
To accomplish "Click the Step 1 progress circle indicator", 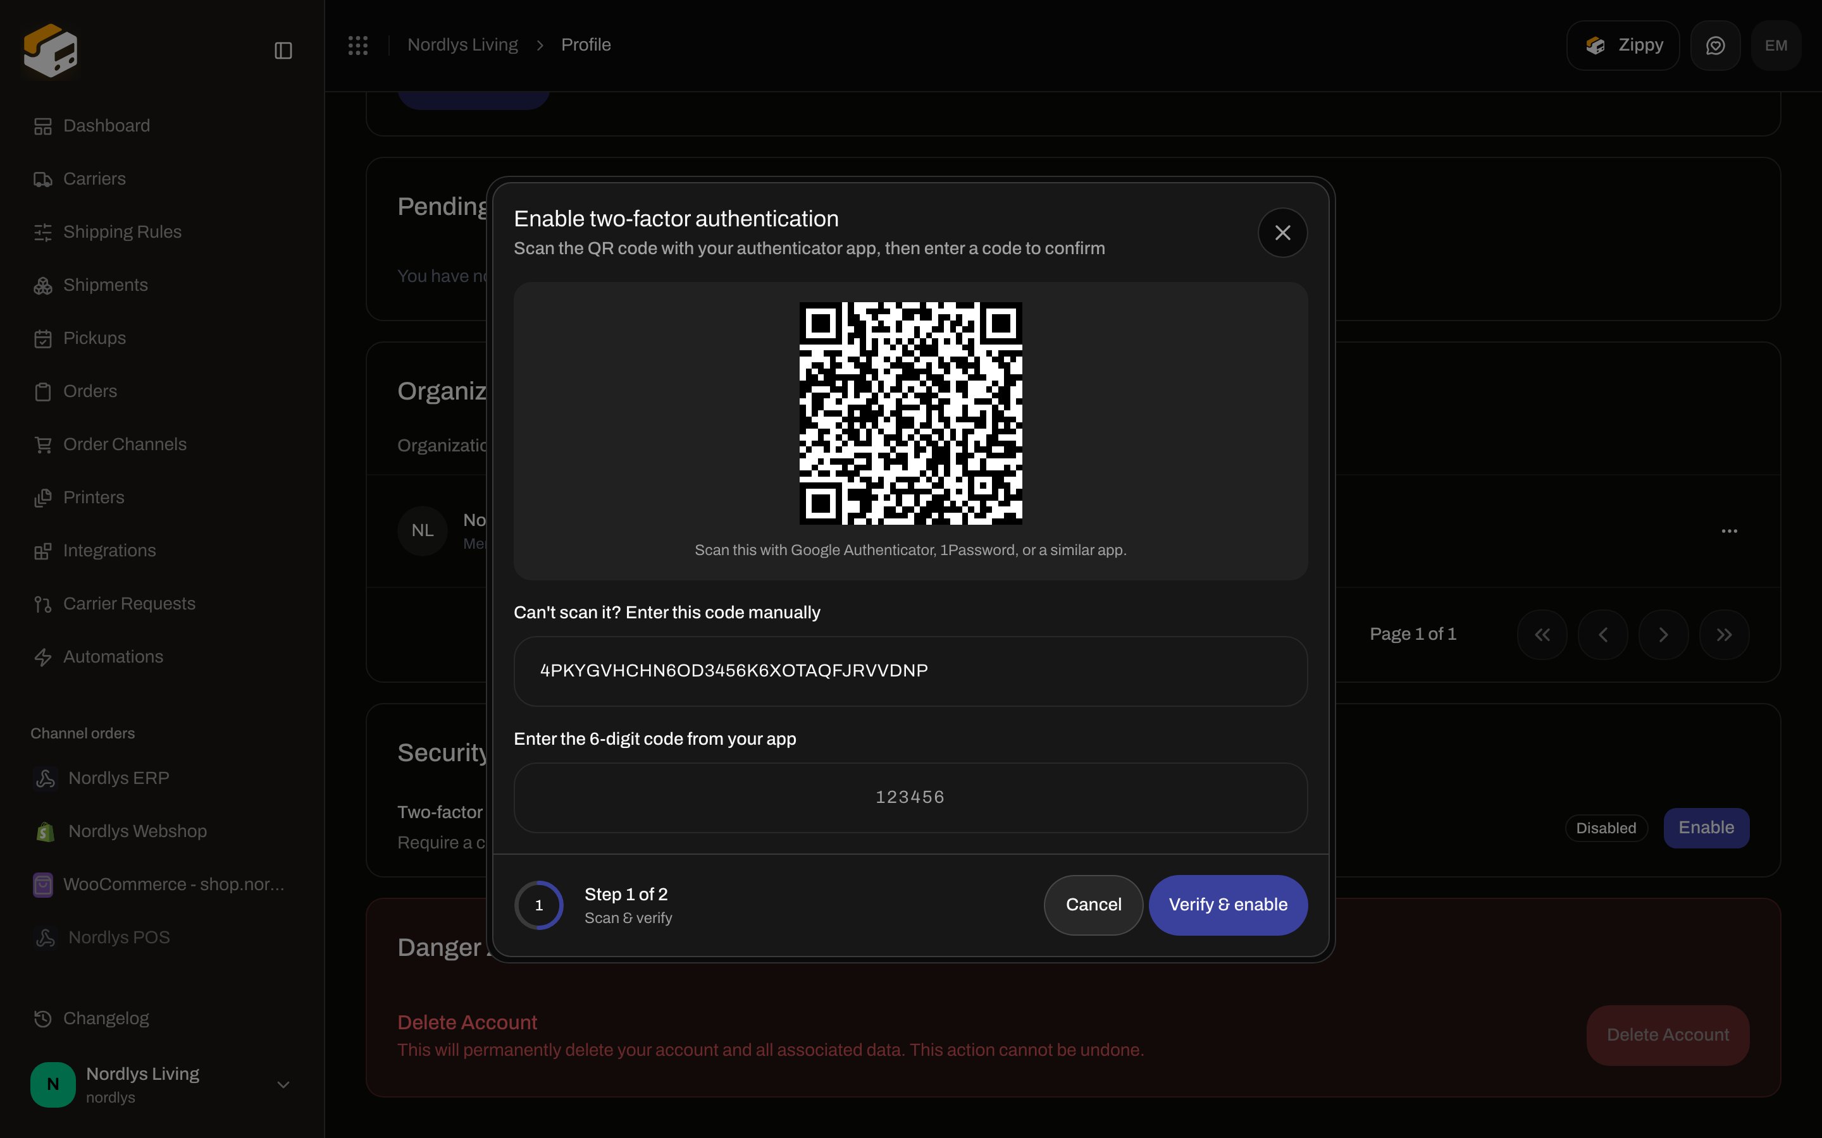I will [538, 905].
